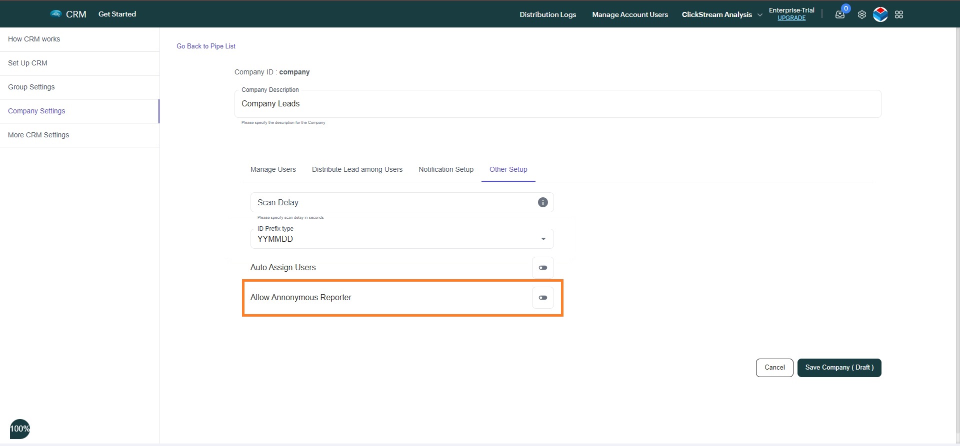Click Get Started in the header
Viewport: 960px width, 446px height.
tap(117, 14)
